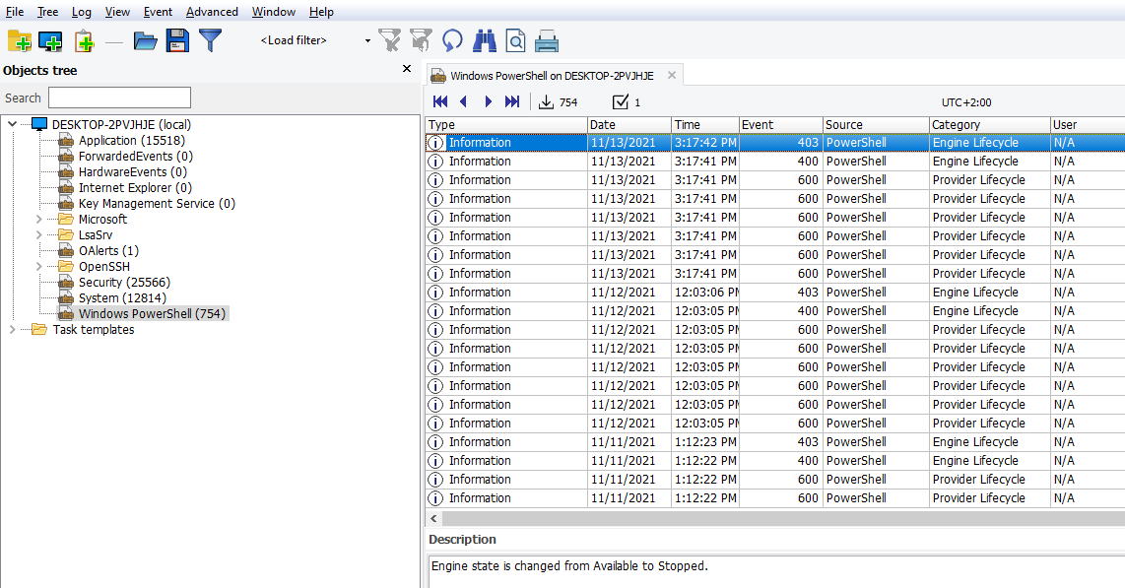
Task: Jump to the first event record
Action: (440, 101)
